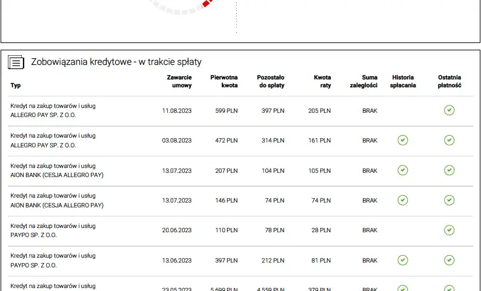Click the remaining amount 78 PLN
Image resolution: width=481 pixels, height=291 pixels.
pos(275,230)
